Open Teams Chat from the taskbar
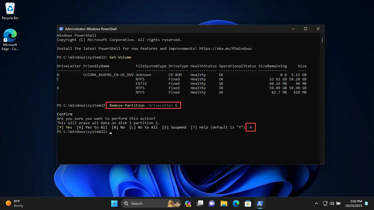The width and height of the screenshot is (374, 210). (212, 203)
